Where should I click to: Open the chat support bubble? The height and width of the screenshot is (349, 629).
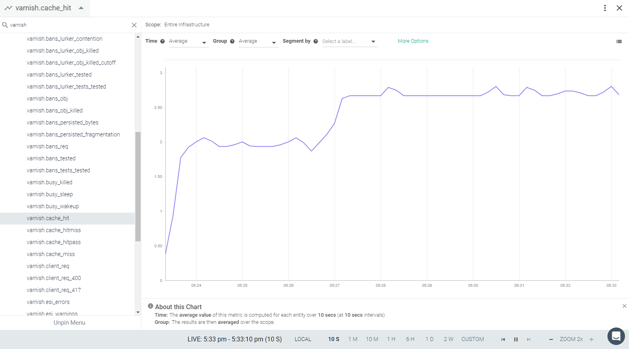(616, 336)
